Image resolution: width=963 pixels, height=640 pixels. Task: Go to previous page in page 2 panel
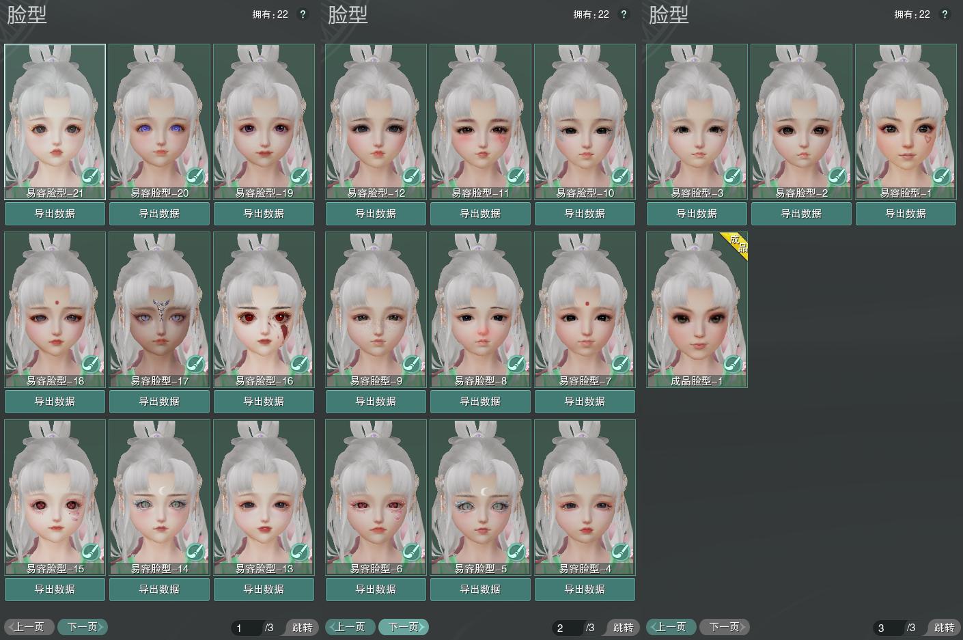click(350, 627)
